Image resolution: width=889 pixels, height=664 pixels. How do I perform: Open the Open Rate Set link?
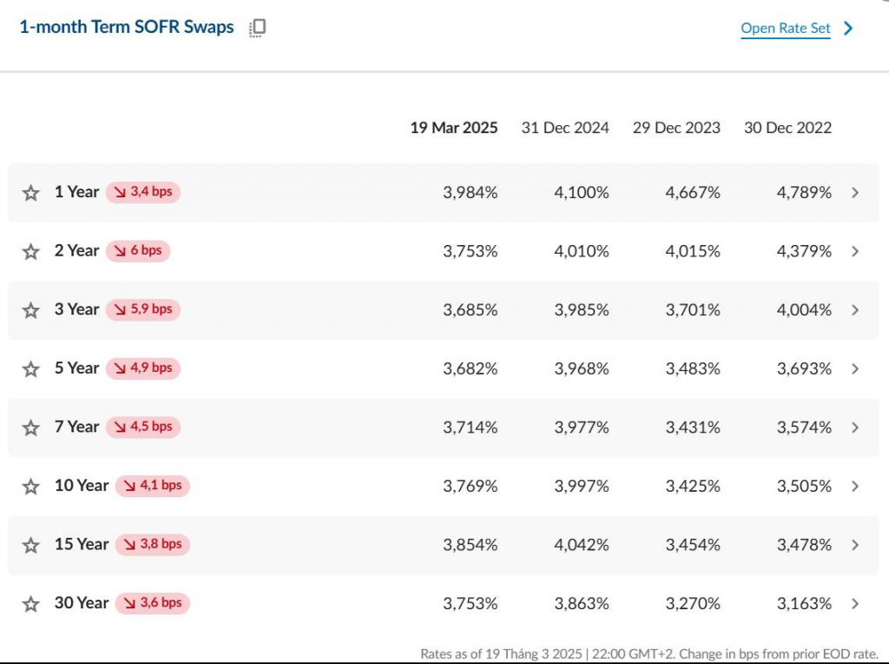785,29
